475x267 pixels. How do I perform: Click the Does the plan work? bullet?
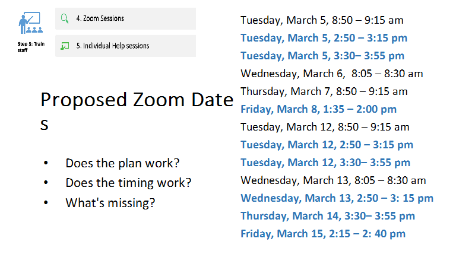tap(122, 163)
